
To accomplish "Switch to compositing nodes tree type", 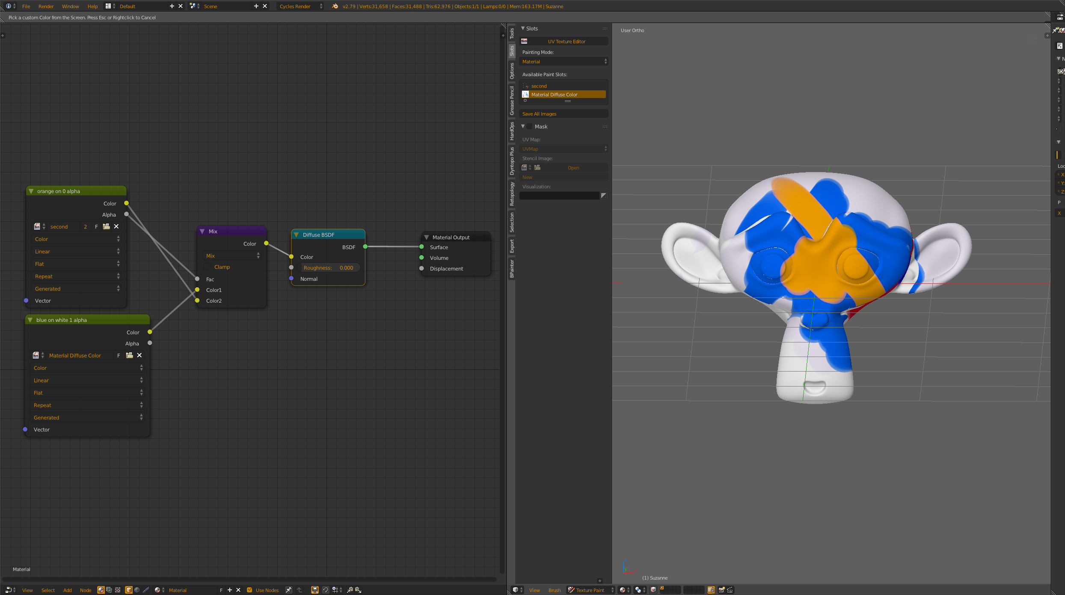I will click(x=109, y=590).
